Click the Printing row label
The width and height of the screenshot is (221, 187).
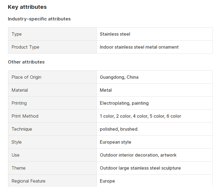coord(19,103)
